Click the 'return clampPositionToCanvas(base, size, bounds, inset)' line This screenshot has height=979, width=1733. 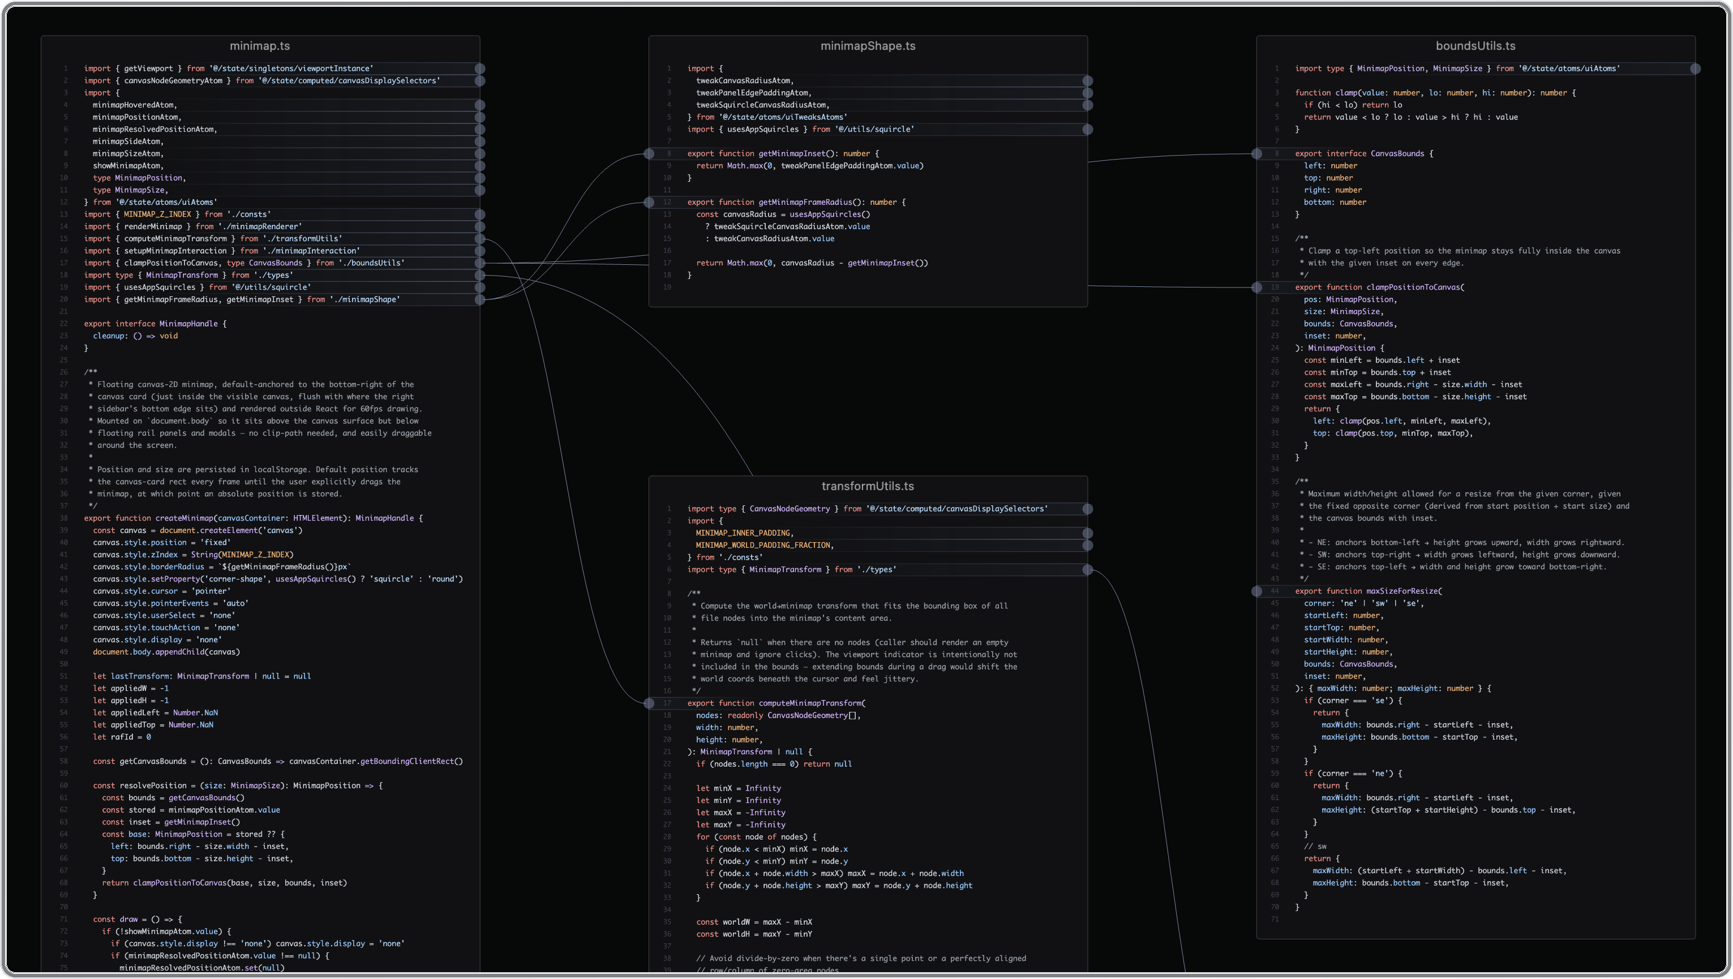[x=224, y=883]
